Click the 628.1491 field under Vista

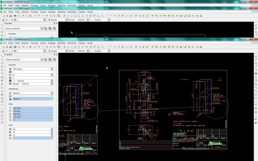(x=33, y=114)
